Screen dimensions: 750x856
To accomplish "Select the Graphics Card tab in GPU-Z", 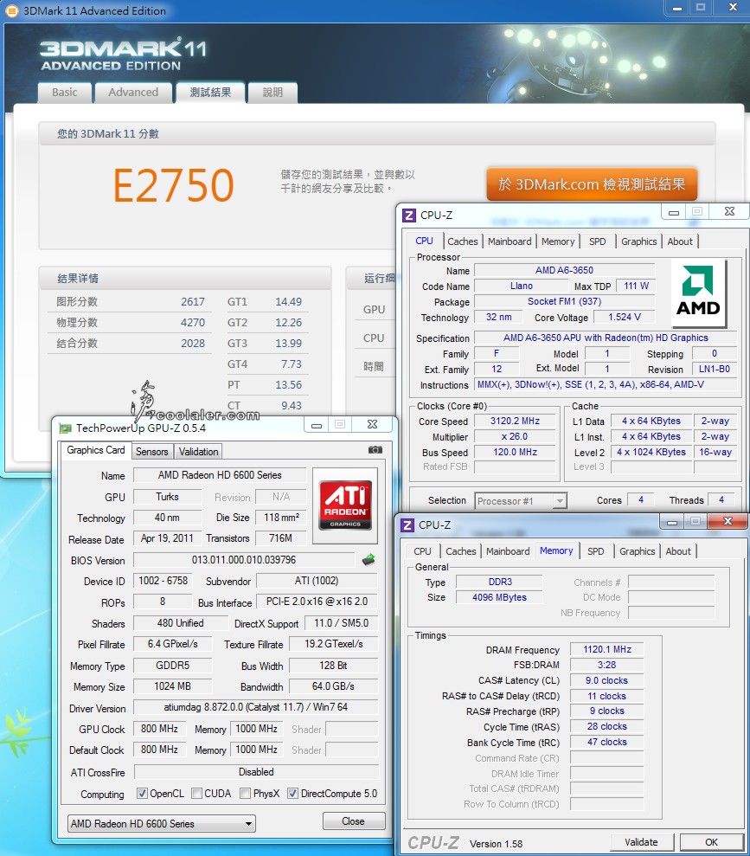I will 95,450.
